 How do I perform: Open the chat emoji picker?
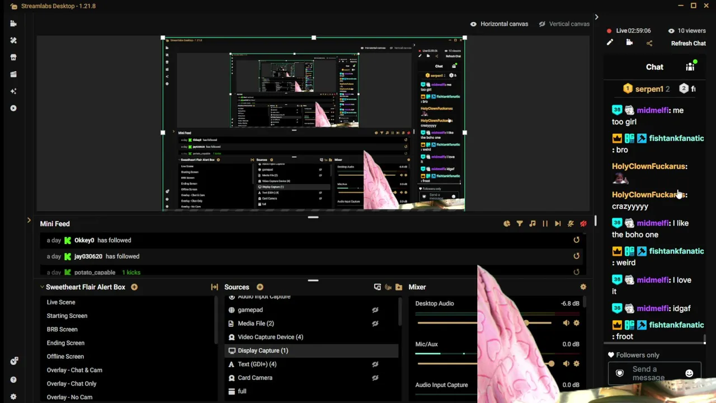(689, 373)
